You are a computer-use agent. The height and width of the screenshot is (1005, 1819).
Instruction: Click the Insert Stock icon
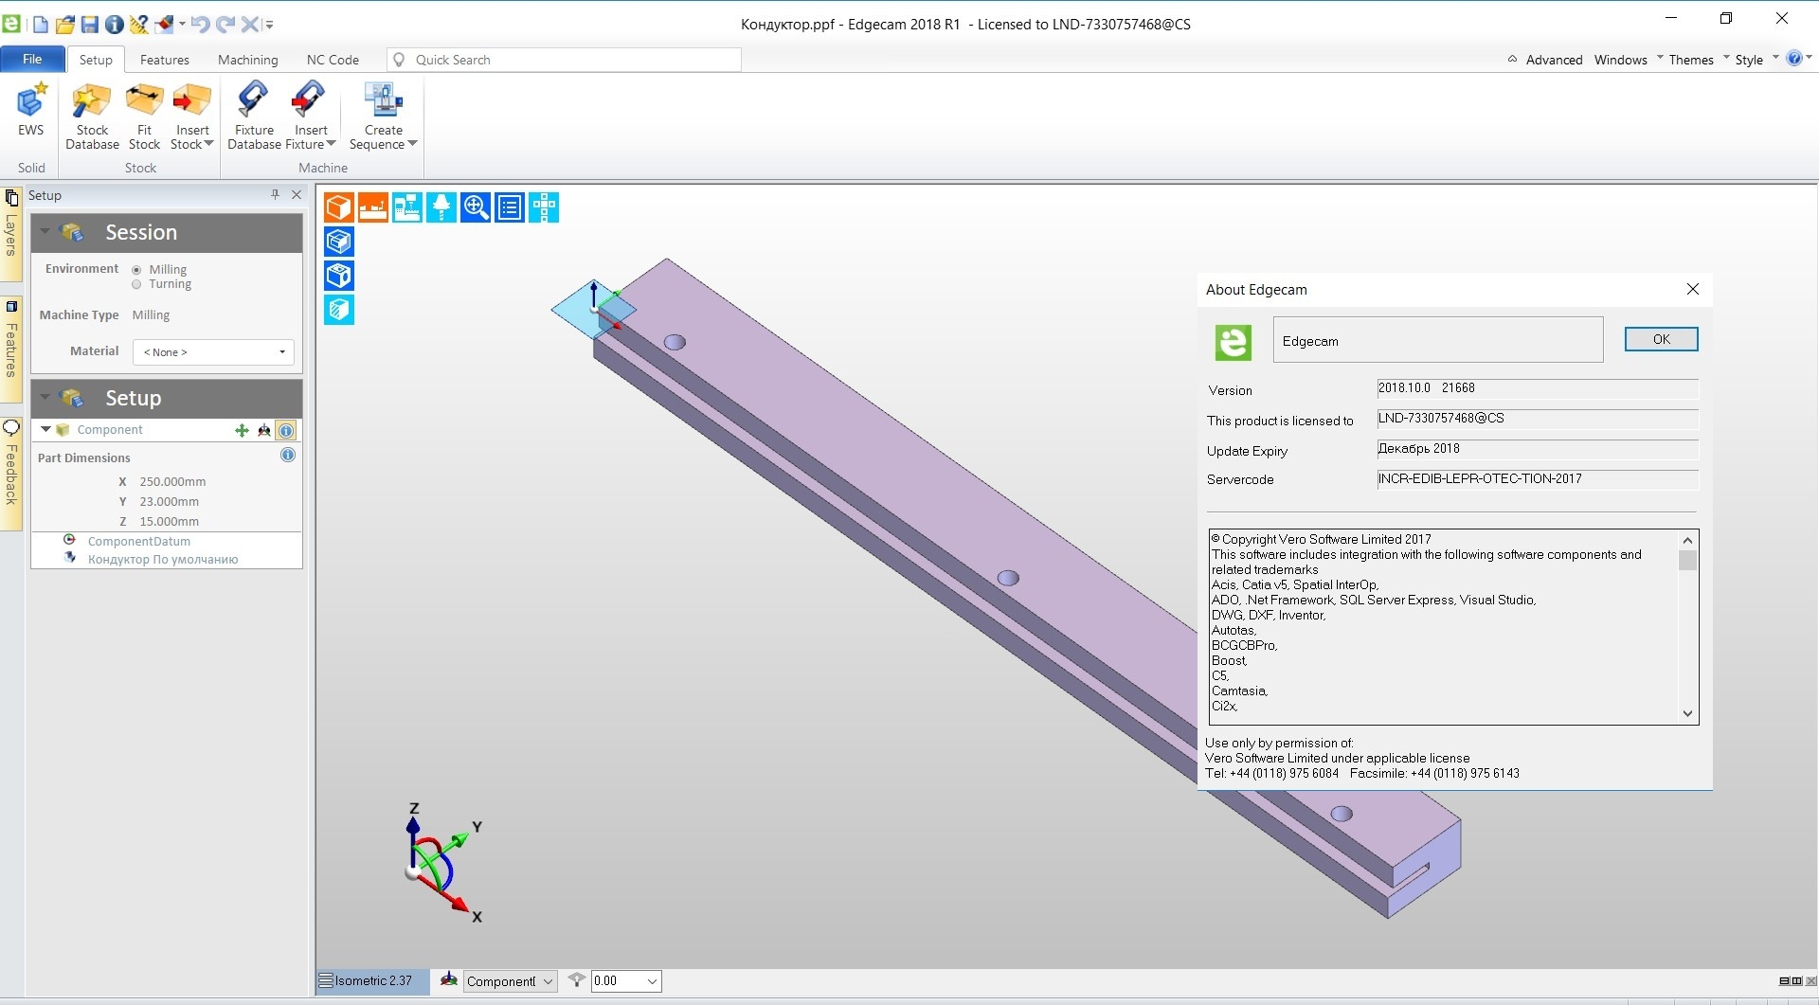point(192,101)
